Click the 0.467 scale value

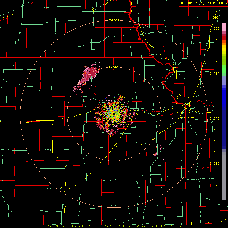click(215, 141)
